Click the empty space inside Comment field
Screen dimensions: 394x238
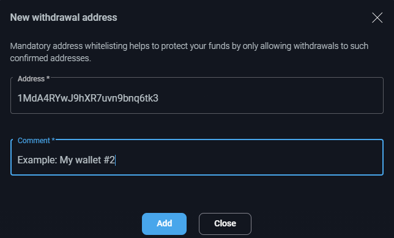[249, 160]
